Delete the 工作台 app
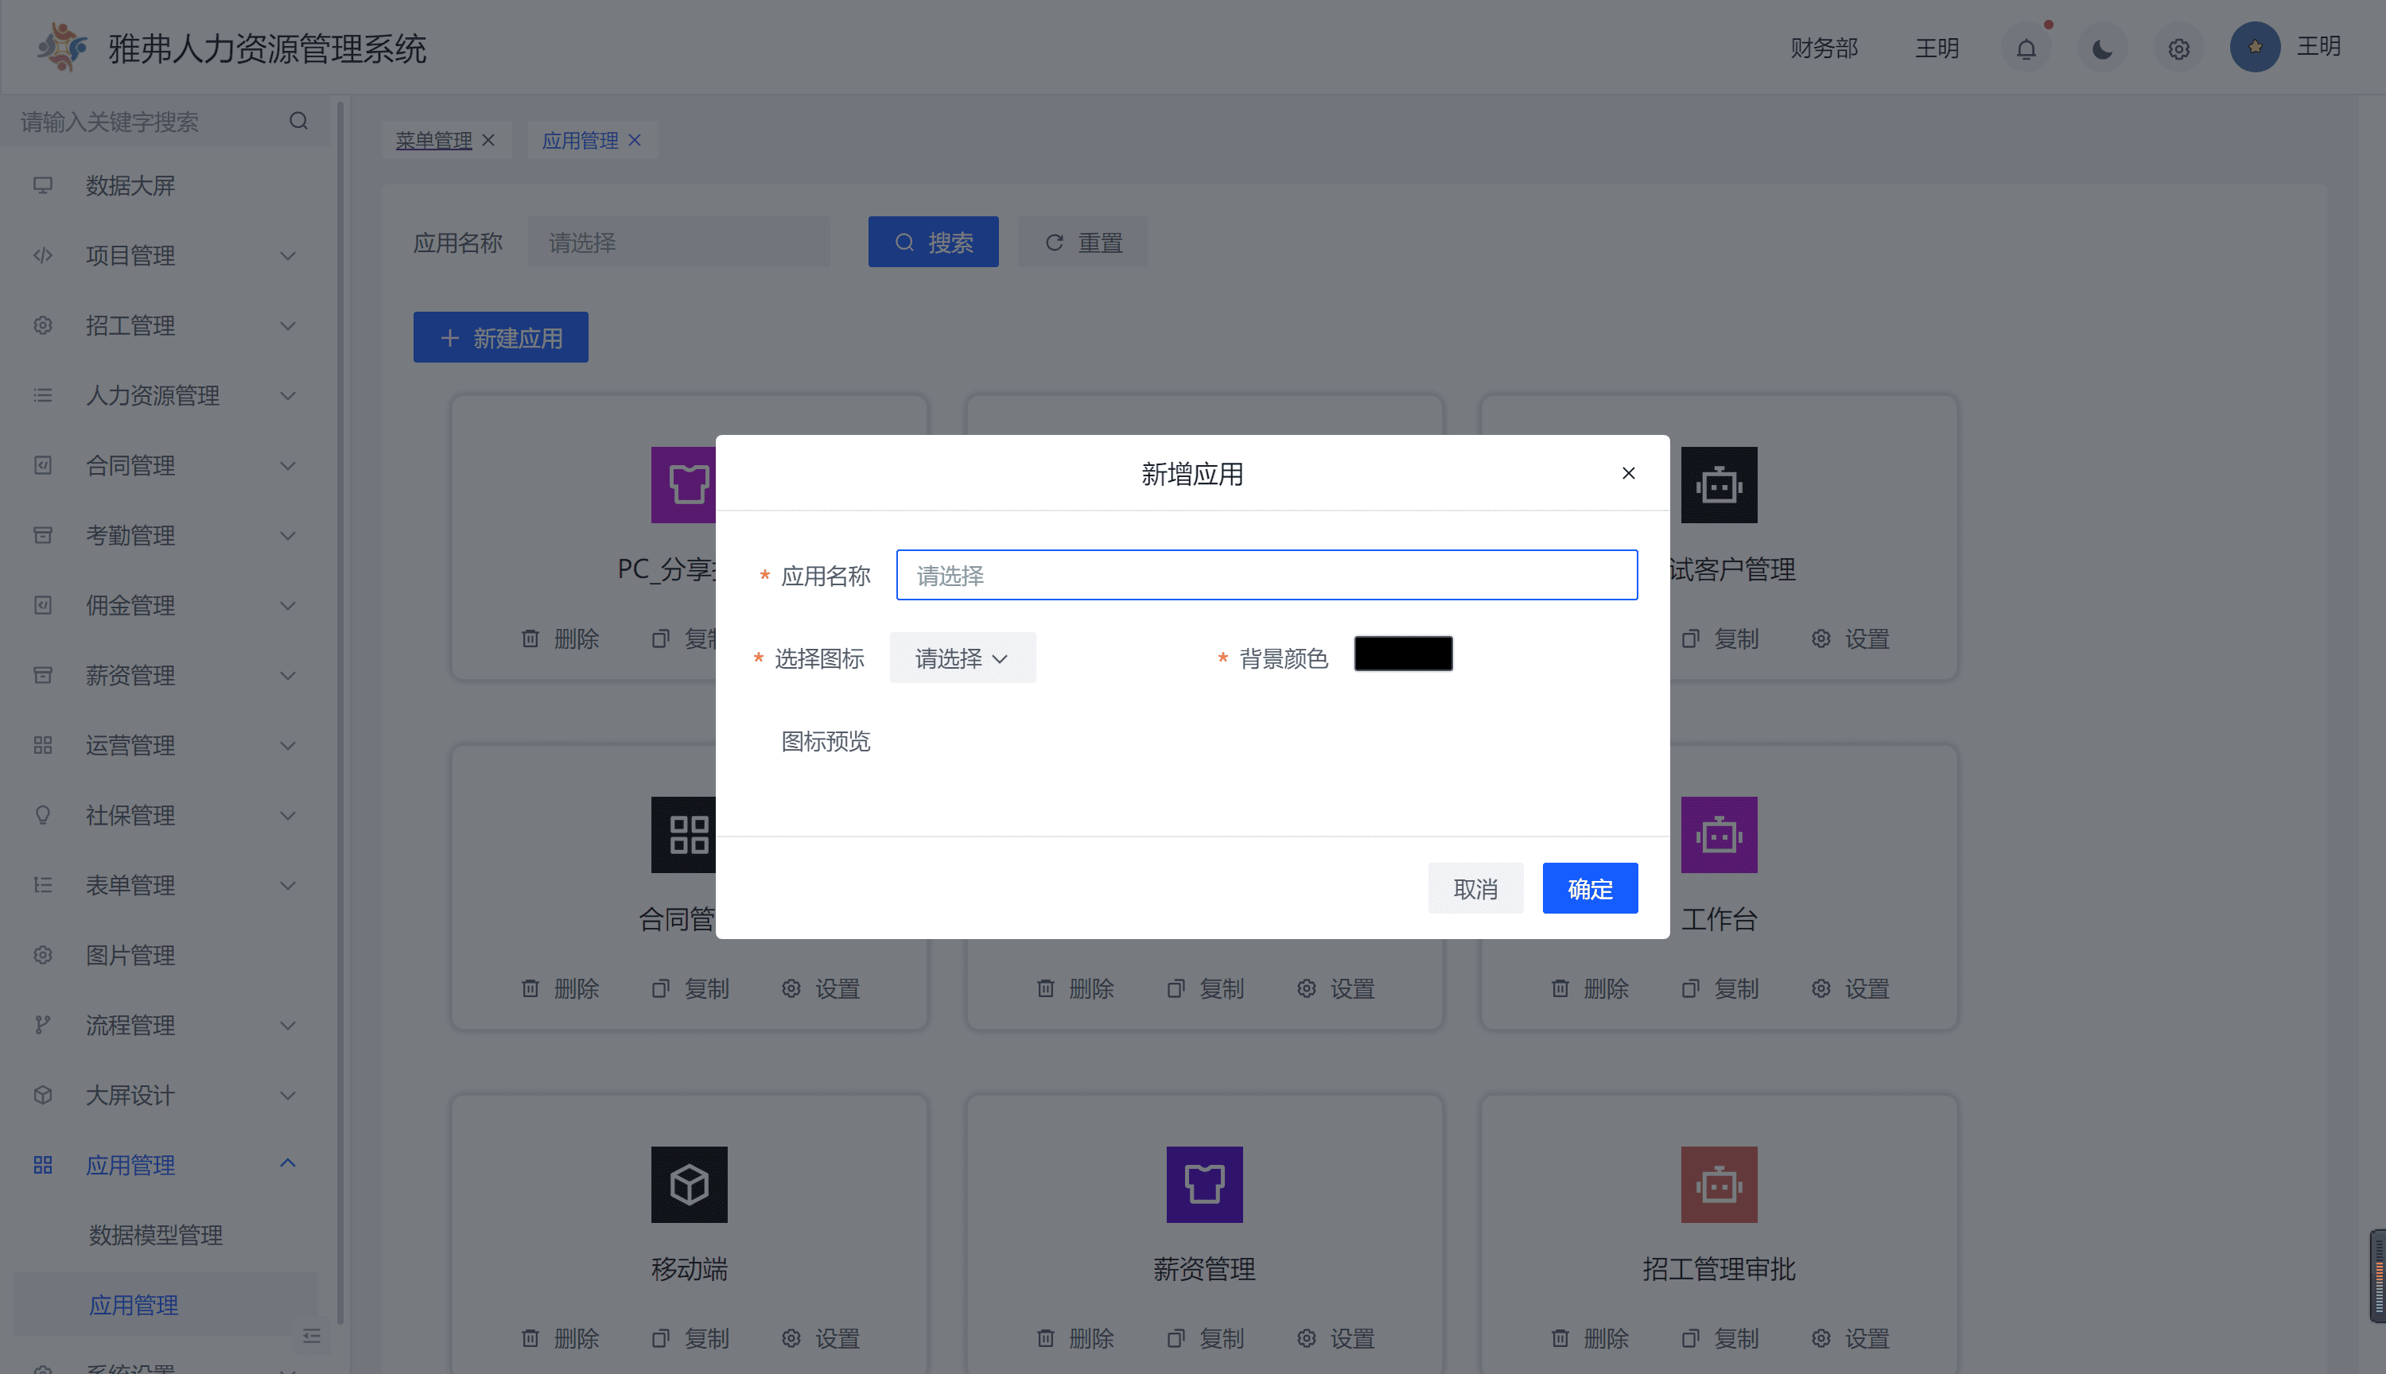 coord(1591,988)
